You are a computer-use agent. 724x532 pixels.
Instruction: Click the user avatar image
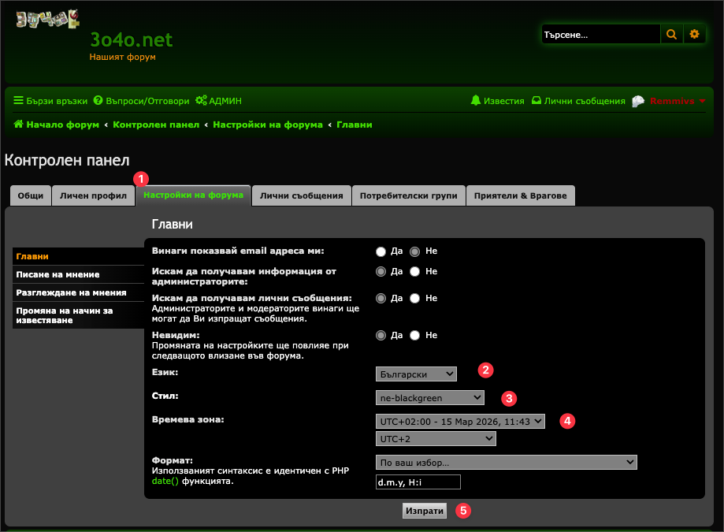tap(638, 101)
